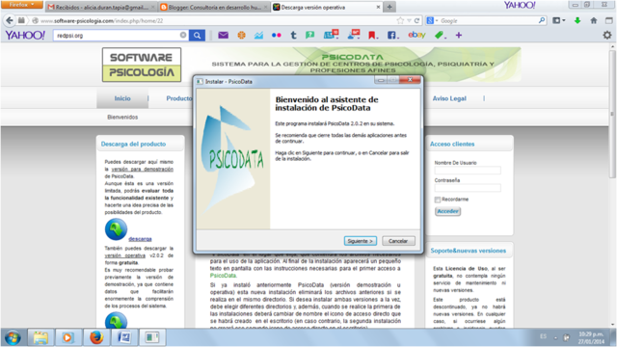The width and height of the screenshot is (617, 347).
Task: Open the Facebook toolbar icon
Action: pos(392,36)
